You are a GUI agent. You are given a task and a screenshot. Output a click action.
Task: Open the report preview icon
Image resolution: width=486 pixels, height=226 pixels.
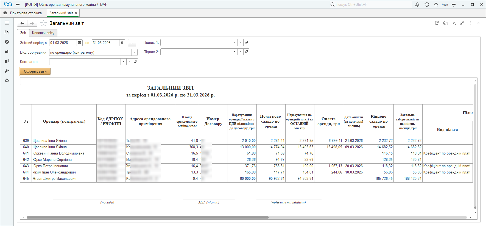pos(454,23)
